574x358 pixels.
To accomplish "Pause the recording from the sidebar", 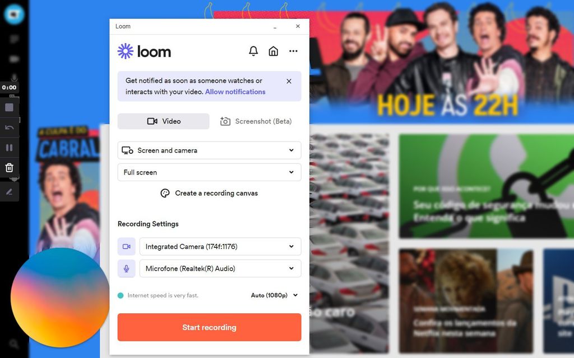I will tap(10, 148).
